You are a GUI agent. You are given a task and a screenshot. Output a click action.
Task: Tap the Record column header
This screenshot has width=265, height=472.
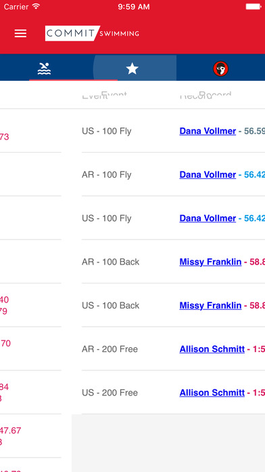206,96
